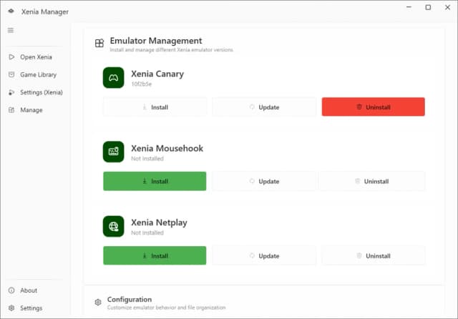458x319 pixels.
Task: Click the Game Library icon
Action: (x=11, y=74)
